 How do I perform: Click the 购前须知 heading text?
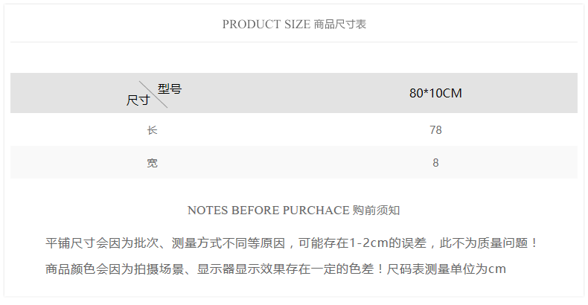click(377, 211)
